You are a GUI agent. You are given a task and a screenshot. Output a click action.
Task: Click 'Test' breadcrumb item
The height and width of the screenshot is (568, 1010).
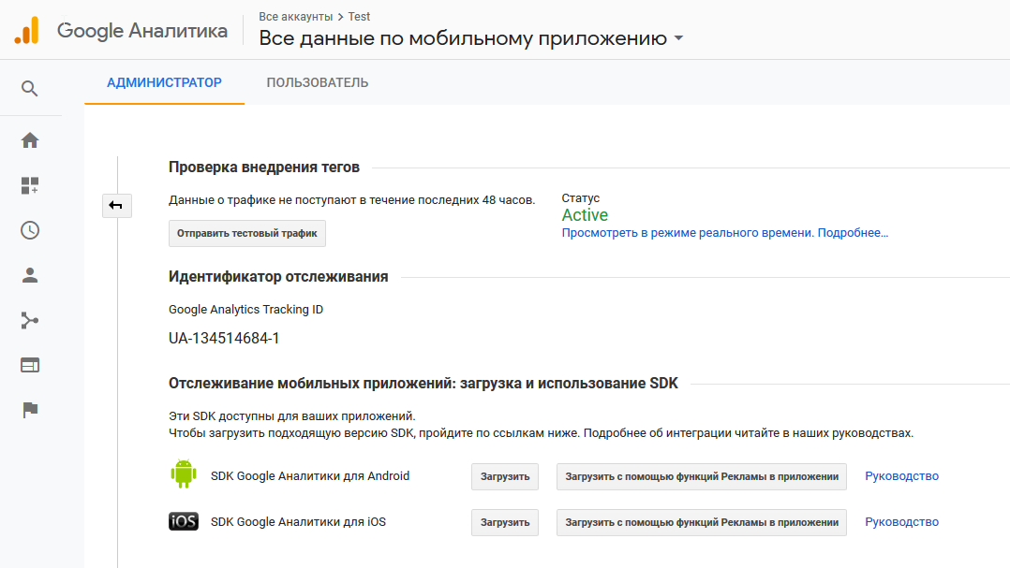click(x=359, y=17)
